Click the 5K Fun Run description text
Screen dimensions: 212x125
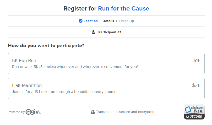pyautogui.click(x=75, y=67)
